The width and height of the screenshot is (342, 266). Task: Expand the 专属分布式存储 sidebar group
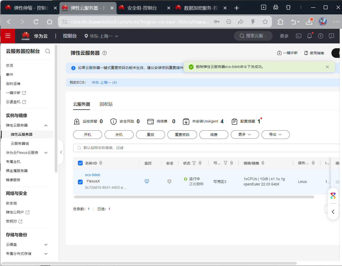[x=46, y=254]
